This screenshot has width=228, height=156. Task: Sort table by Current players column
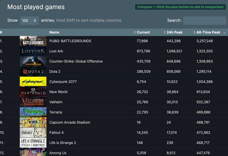pyautogui.click(x=143, y=32)
